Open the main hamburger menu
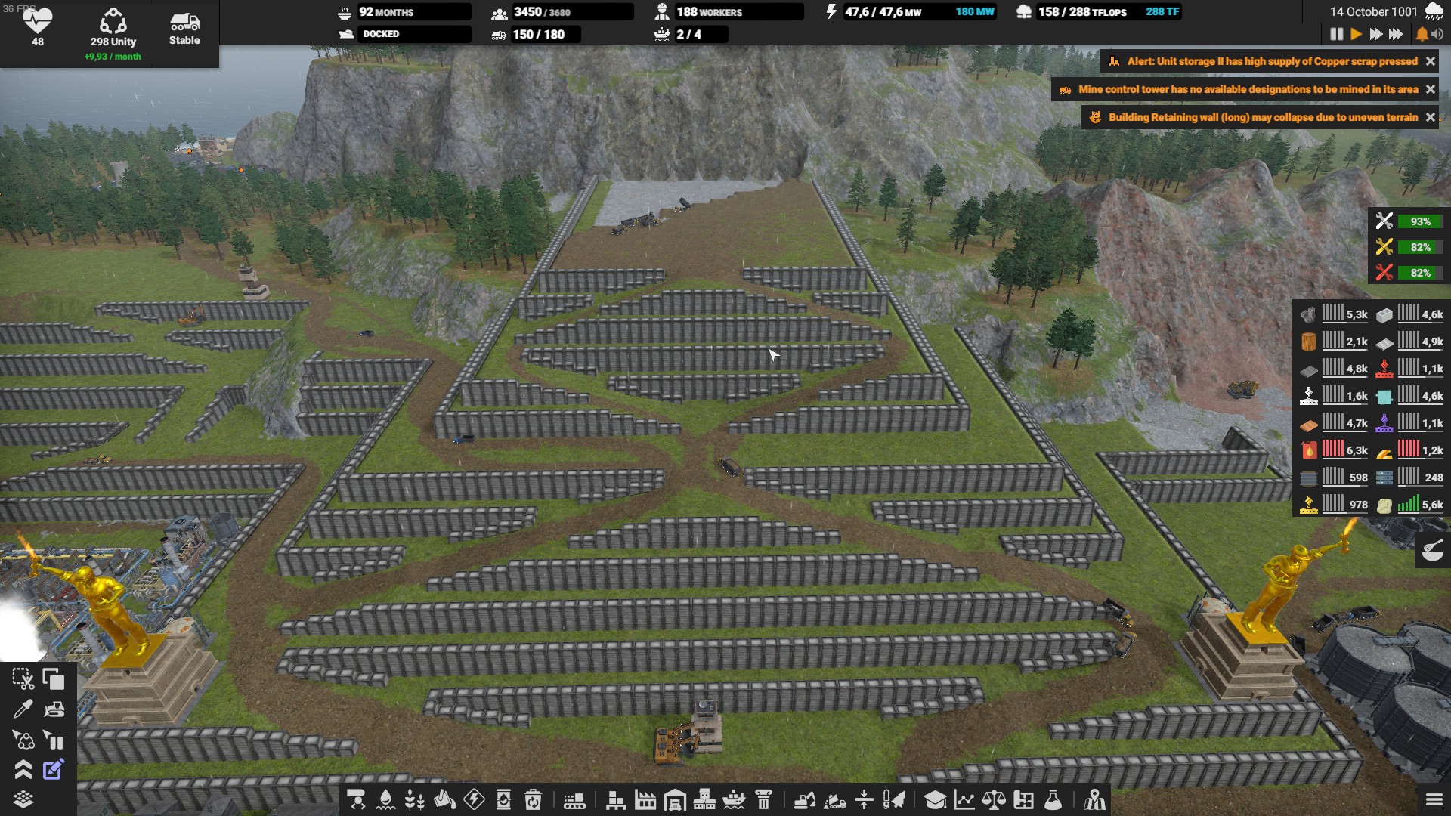 [x=1434, y=799]
